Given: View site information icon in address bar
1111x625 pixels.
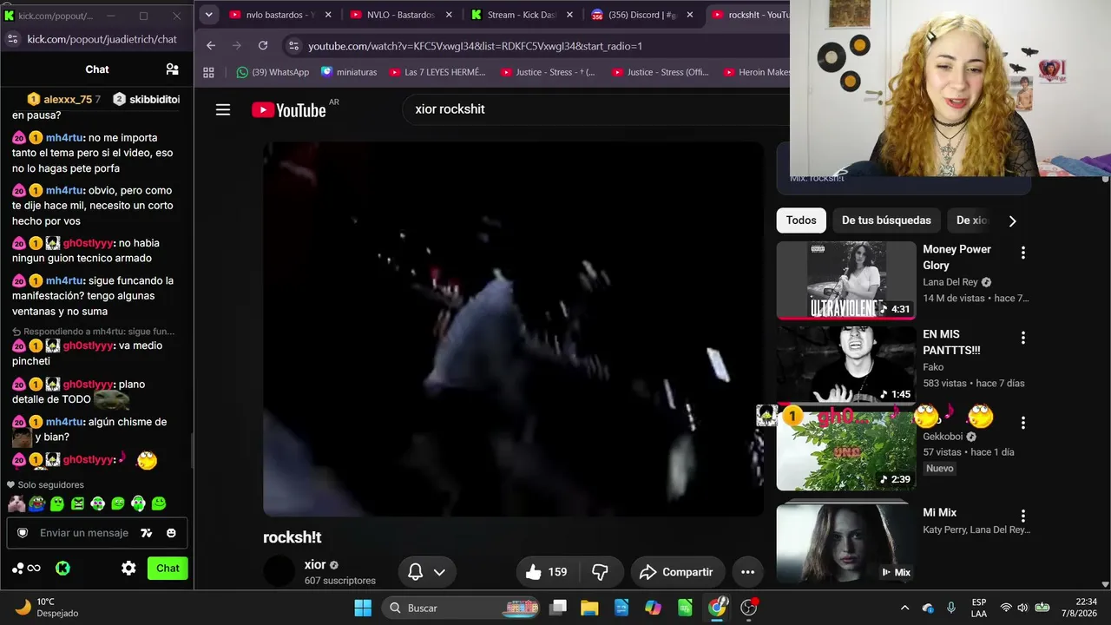Looking at the screenshot, I should [293, 46].
